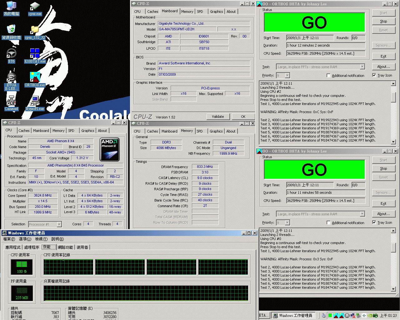Switch to 處理程序 tab in Task Manager
Image resolution: width=400 pixels, height=320 pixels.
(x=32, y=247)
